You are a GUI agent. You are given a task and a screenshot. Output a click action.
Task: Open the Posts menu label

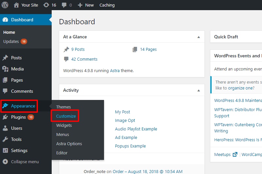click(x=16, y=58)
